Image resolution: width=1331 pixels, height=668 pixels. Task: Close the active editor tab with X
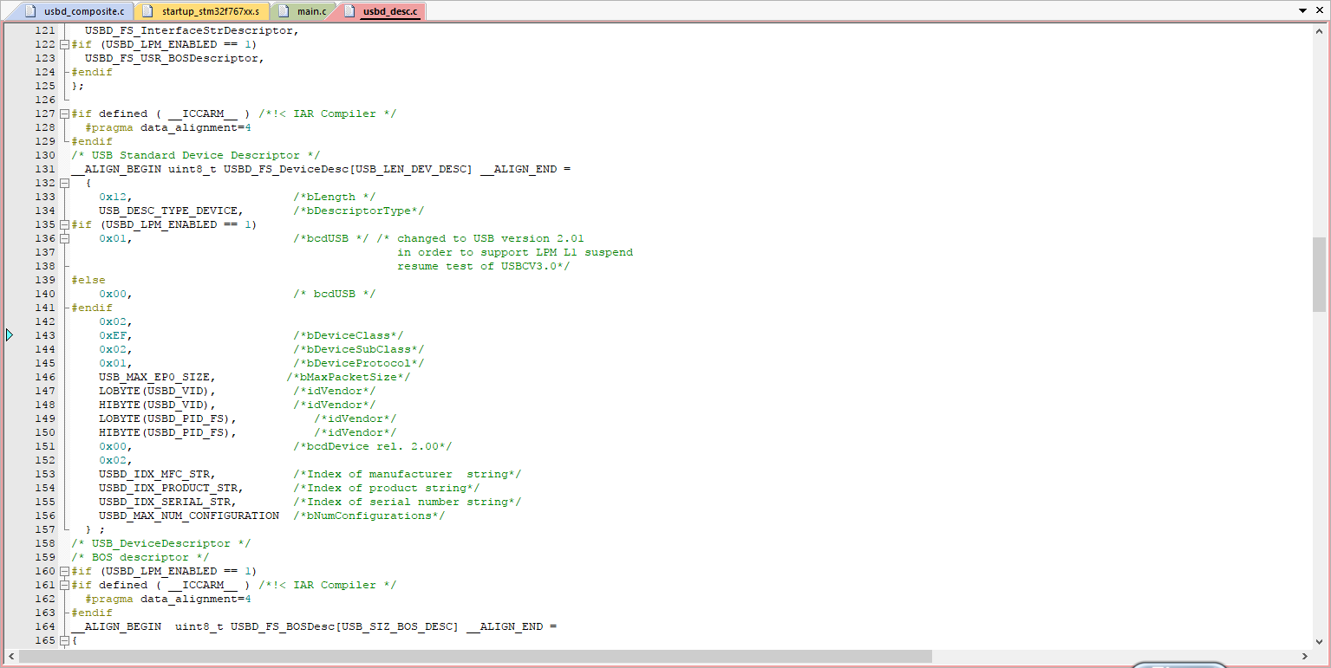tap(1320, 11)
